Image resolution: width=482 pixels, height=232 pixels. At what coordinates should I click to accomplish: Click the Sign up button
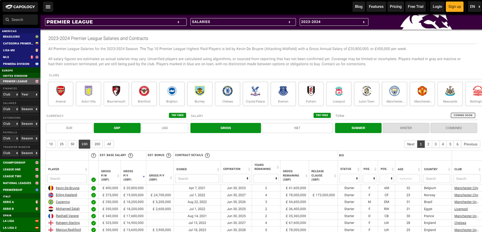click(455, 7)
